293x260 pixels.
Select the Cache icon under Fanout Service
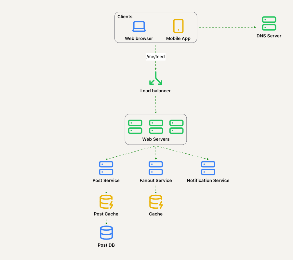pyautogui.click(x=156, y=202)
